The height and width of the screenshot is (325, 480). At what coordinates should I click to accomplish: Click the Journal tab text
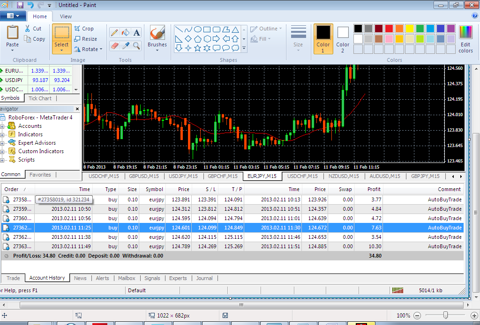point(204,278)
